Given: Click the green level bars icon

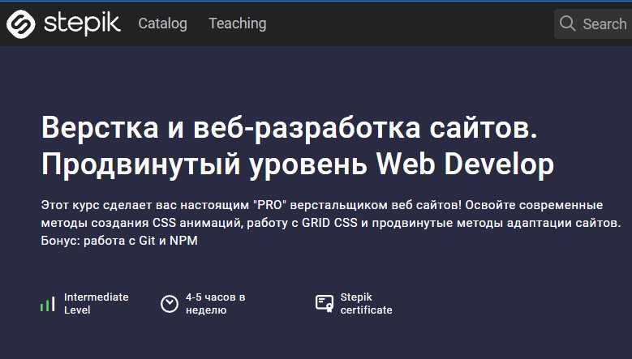Looking at the screenshot, I should pyautogui.click(x=47, y=304).
